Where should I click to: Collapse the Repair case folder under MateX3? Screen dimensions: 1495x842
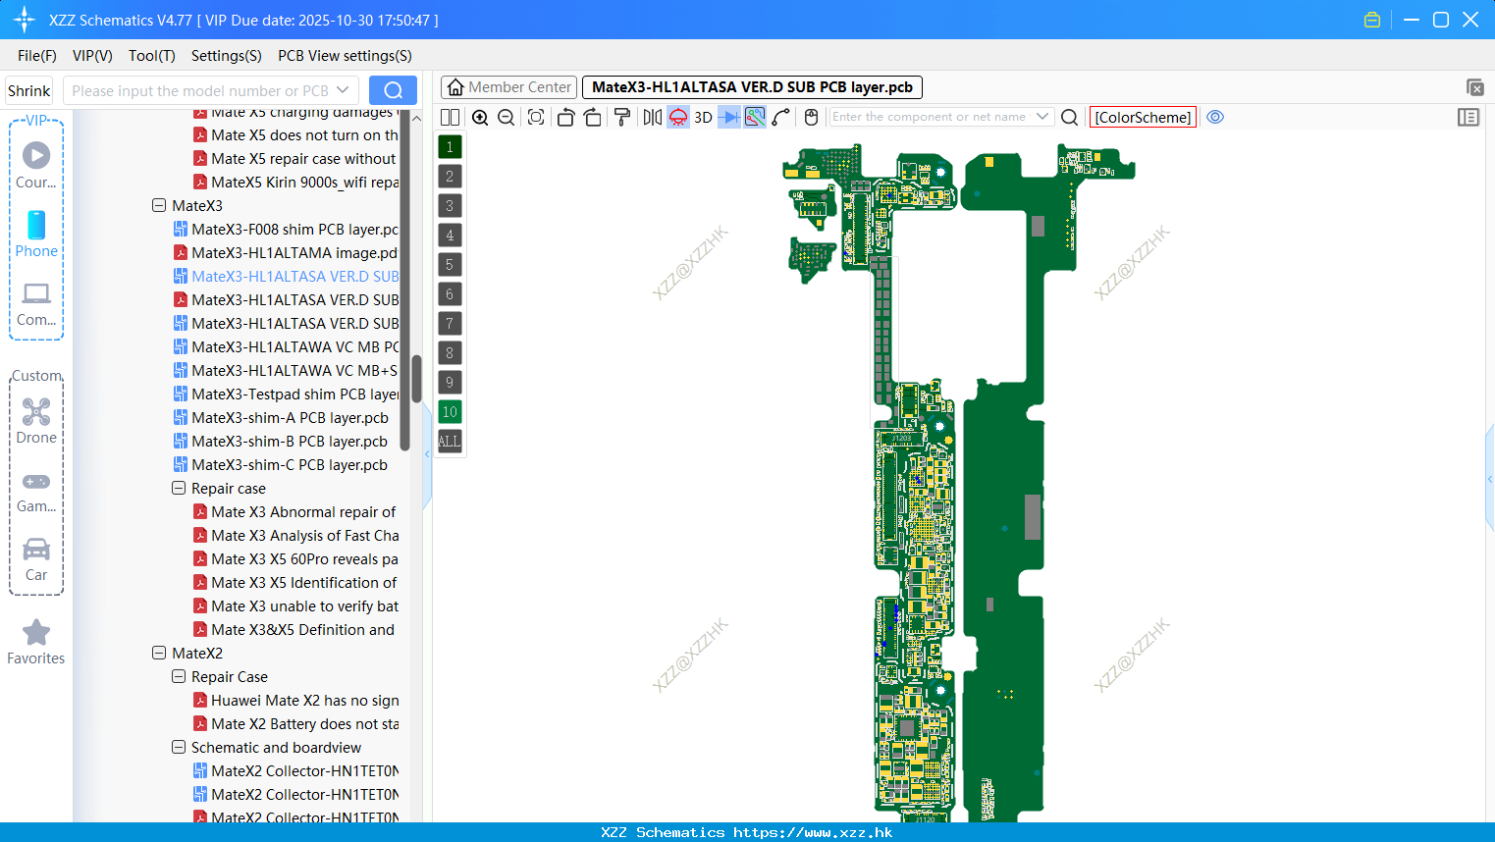[179, 489]
